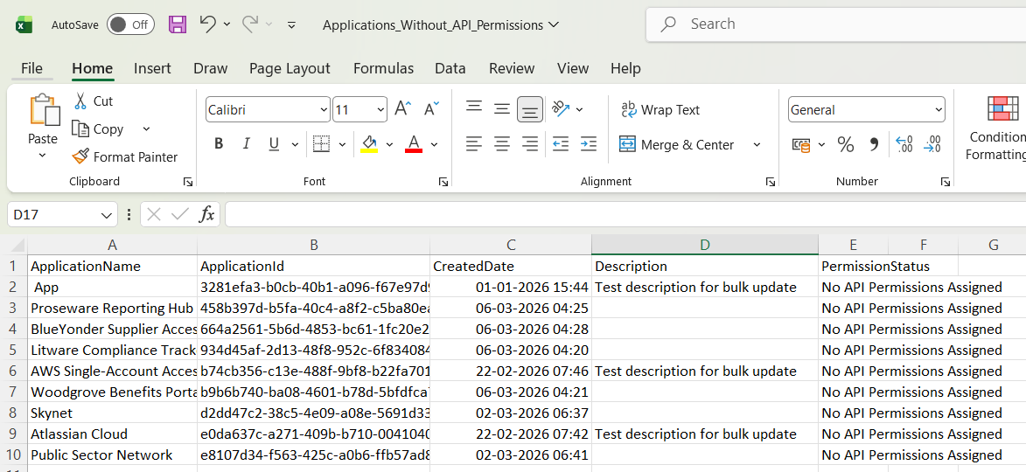The height and width of the screenshot is (472, 1026).
Task: Toggle Italic formatting
Action: pos(247,144)
